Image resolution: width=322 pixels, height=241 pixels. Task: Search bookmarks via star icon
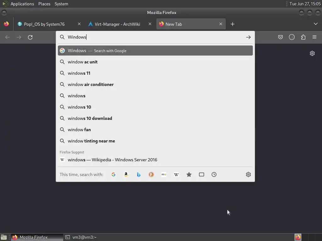point(189,174)
